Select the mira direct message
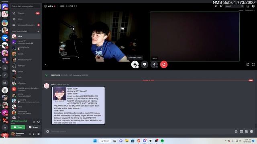This screenshot has height=144, width=257. [26, 36]
